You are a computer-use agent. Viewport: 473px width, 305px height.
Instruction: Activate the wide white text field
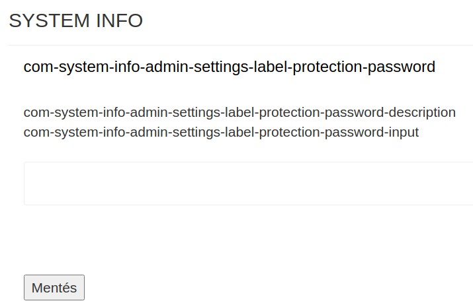(248, 184)
